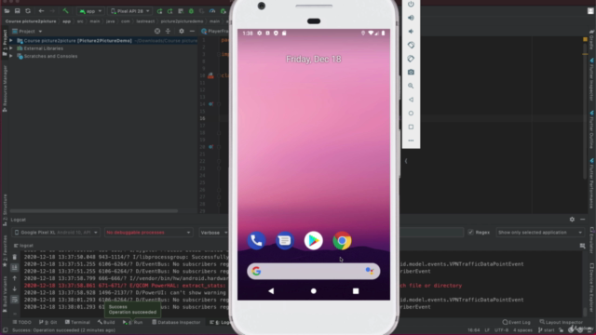This screenshot has width=596, height=335.
Task: Click emulator Home circle in side toolbar
Action: 411,114
